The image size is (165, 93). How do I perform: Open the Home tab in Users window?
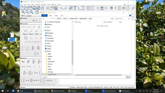click(51, 16)
